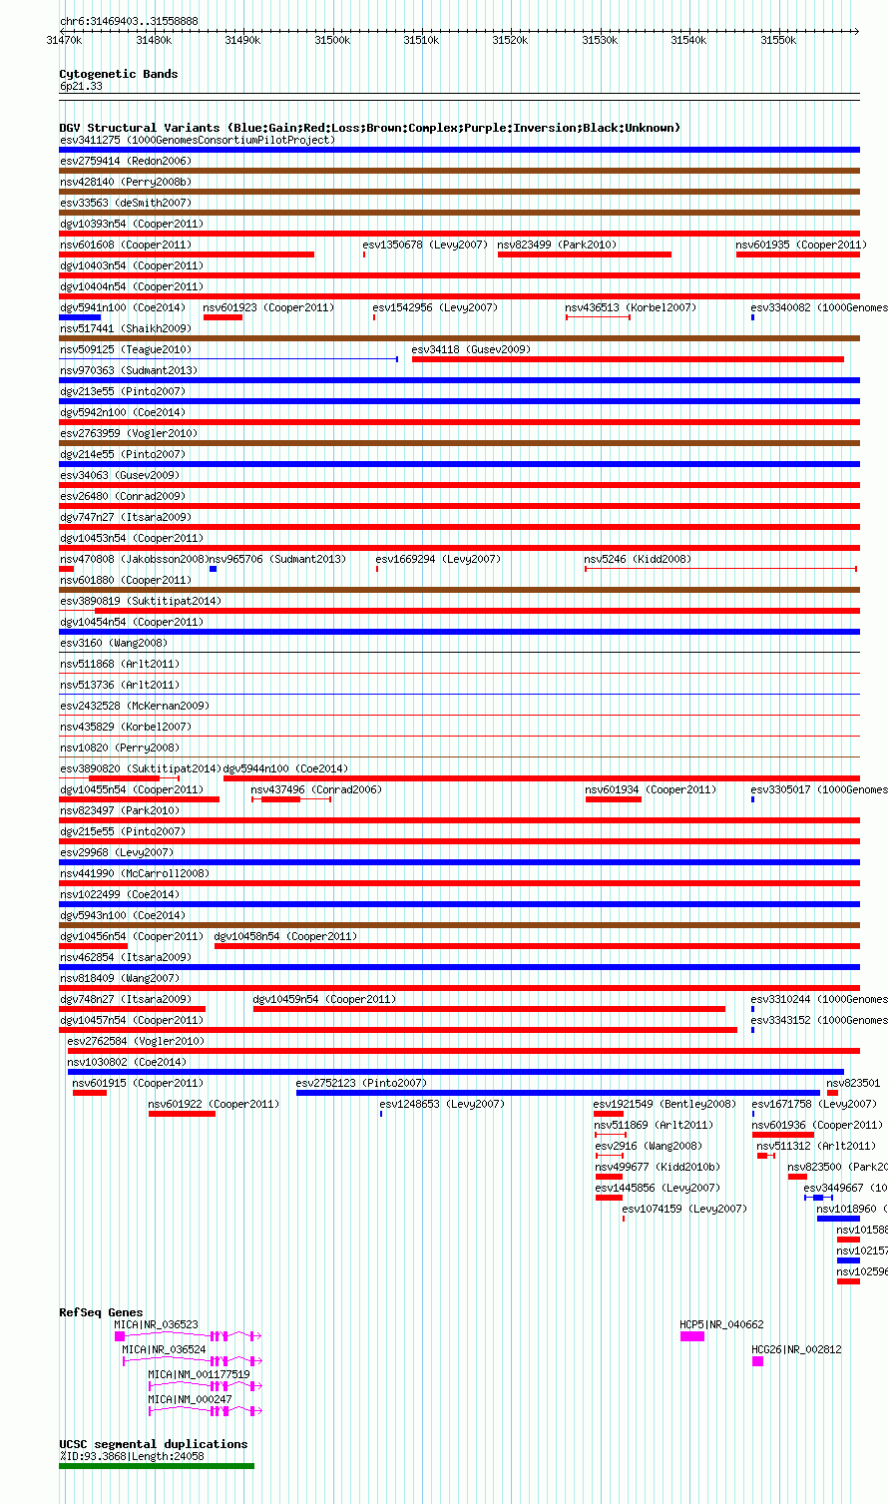Click the dgv213e55 (Pinto2007) label

coord(122,391)
